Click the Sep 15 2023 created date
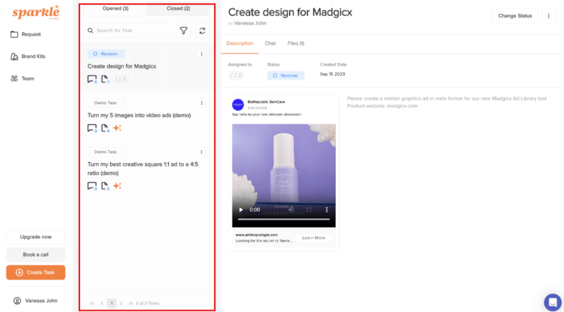This screenshot has width=564, height=312. point(332,74)
